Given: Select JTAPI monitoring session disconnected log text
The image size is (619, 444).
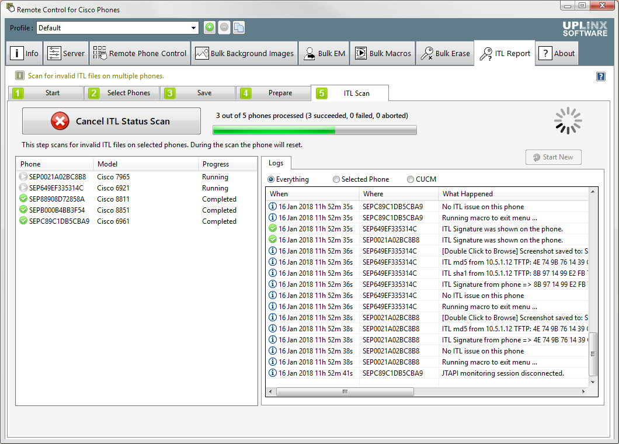Looking at the screenshot, I should click(503, 373).
